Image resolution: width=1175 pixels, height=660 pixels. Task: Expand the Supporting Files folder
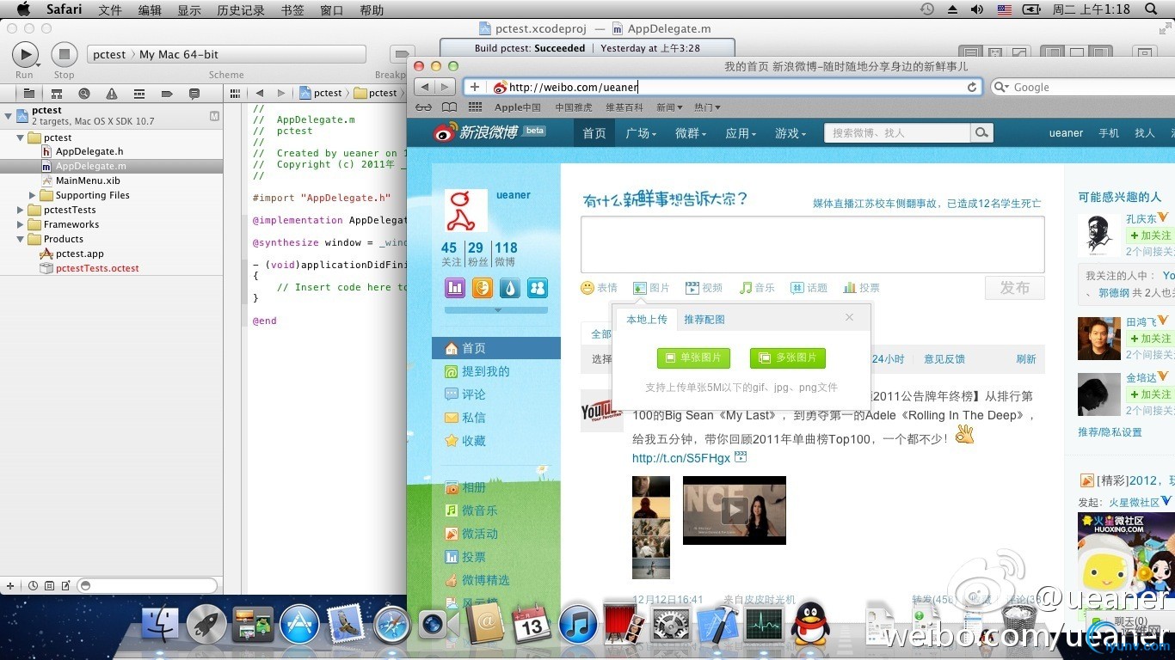[x=33, y=195]
